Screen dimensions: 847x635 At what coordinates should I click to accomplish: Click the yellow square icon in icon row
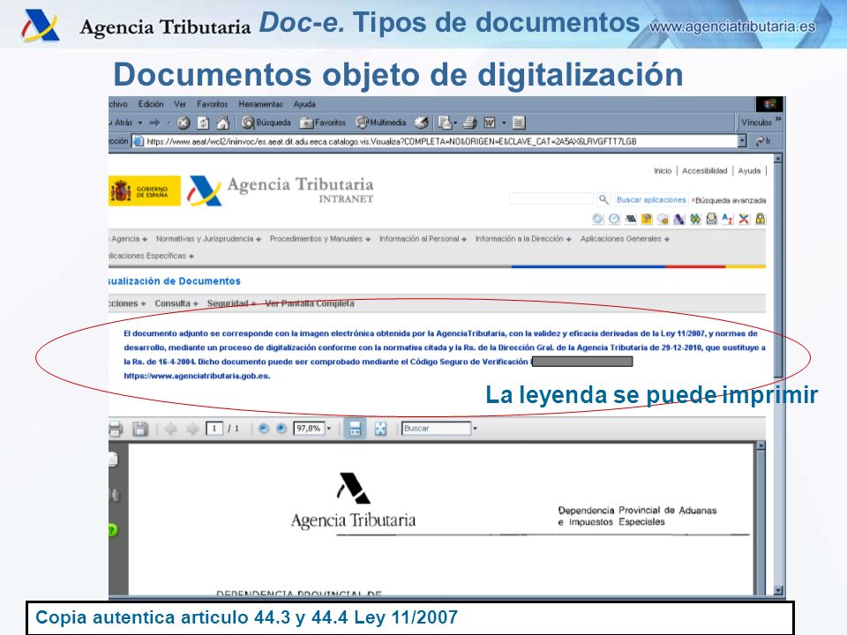pos(647,219)
